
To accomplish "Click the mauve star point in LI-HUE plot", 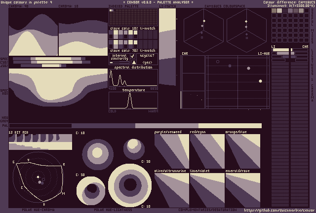I will coord(248,68).
